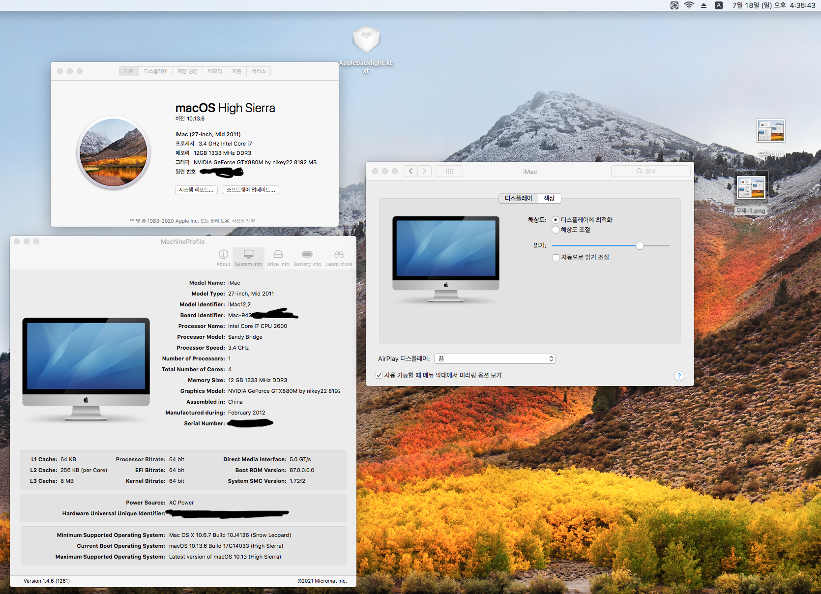Click the '8 MB' L3 cache value
The image size is (821, 594).
[x=67, y=481]
